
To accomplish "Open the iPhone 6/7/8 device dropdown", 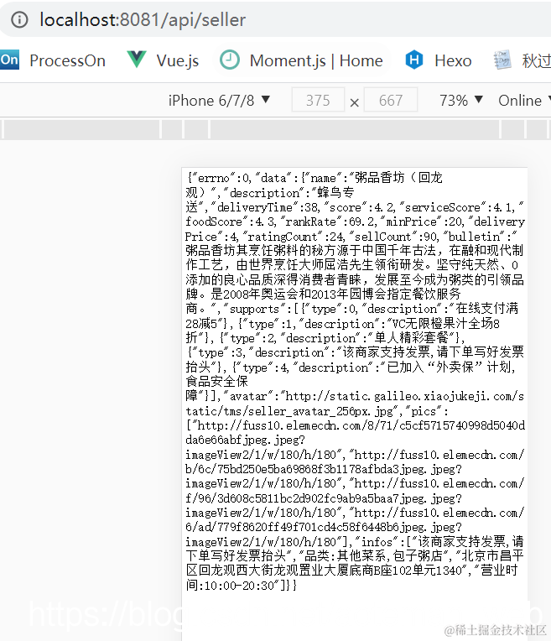I will point(219,100).
